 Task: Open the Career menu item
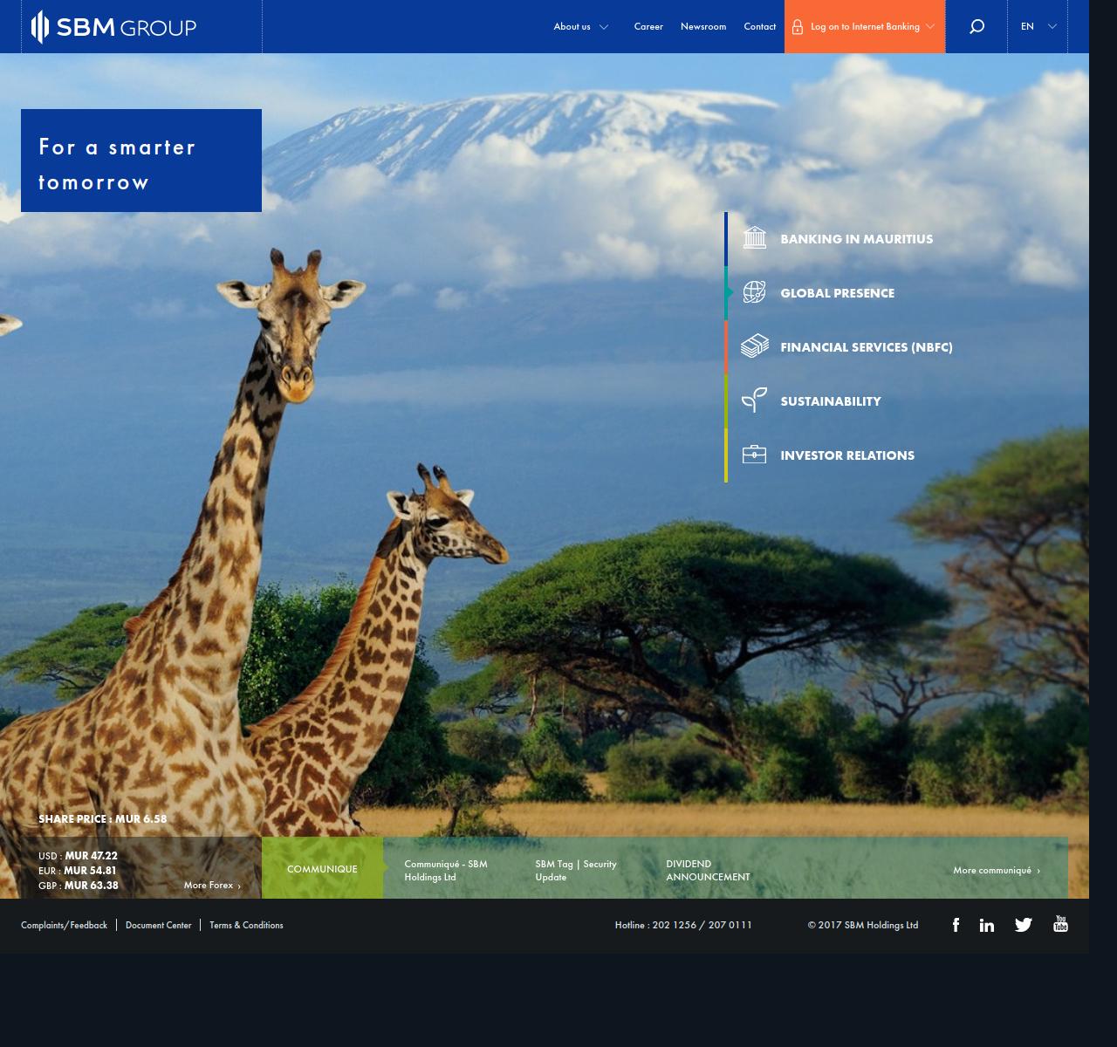coord(648,26)
